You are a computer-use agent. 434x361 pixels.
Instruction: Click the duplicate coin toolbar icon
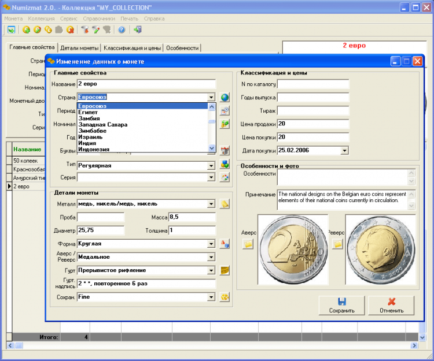[48, 29]
